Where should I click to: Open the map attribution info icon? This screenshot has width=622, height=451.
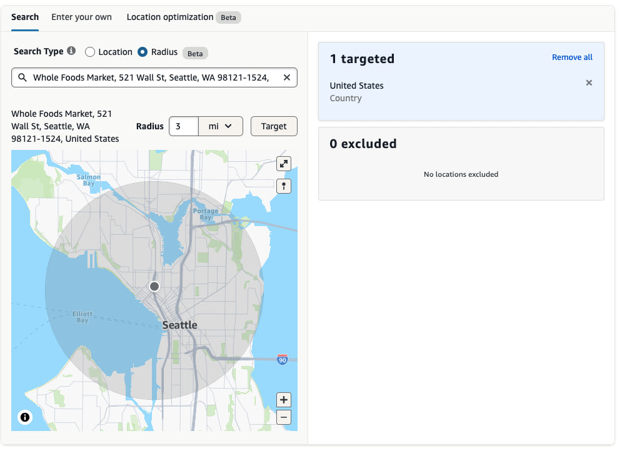pyautogui.click(x=24, y=417)
